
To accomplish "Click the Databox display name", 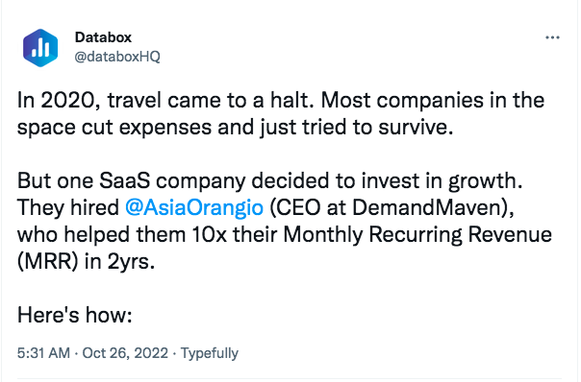I will pos(103,37).
